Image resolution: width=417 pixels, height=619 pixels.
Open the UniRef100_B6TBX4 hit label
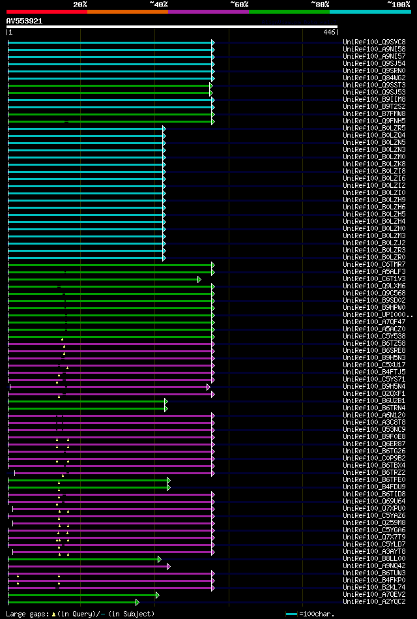(375, 466)
